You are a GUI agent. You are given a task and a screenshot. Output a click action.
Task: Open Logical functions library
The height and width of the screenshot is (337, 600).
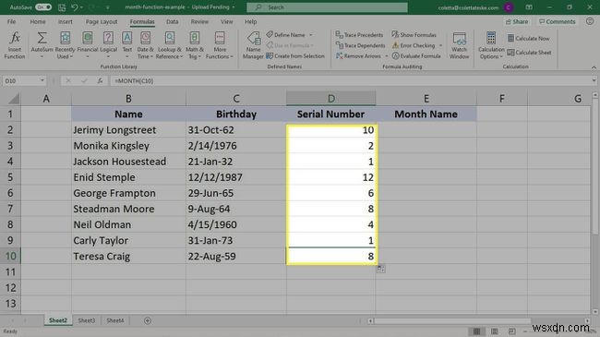[108, 45]
